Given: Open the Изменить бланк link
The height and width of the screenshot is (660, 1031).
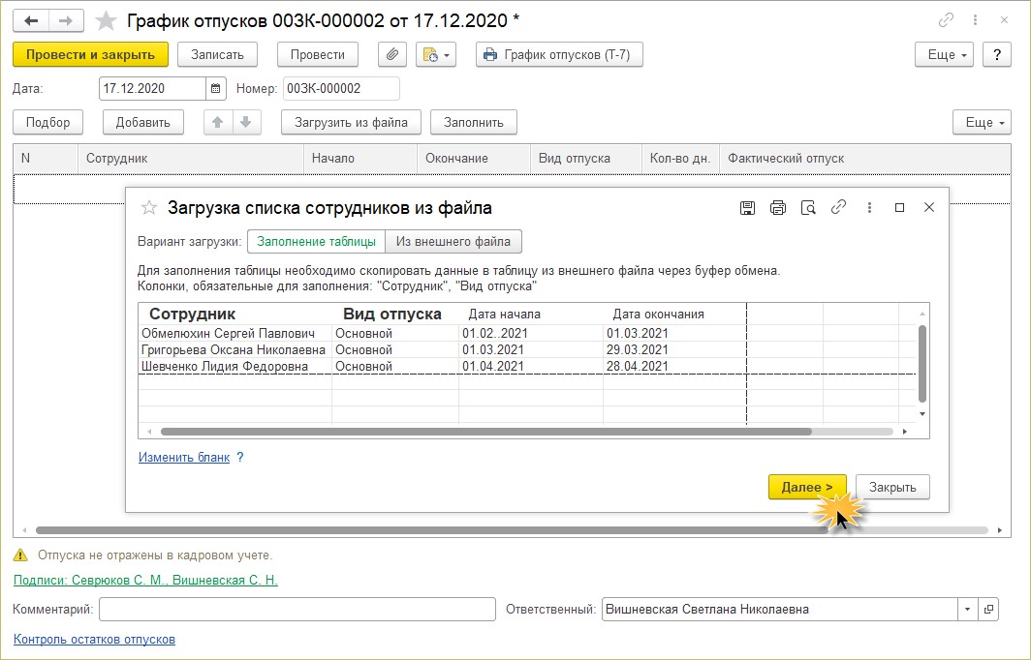Looking at the screenshot, I should pos(184,457).
